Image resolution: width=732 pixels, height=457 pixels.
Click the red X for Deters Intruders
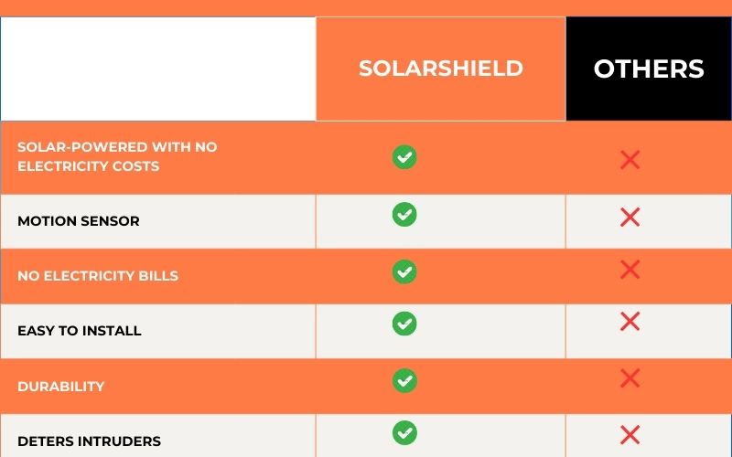[x=630, y=435]
